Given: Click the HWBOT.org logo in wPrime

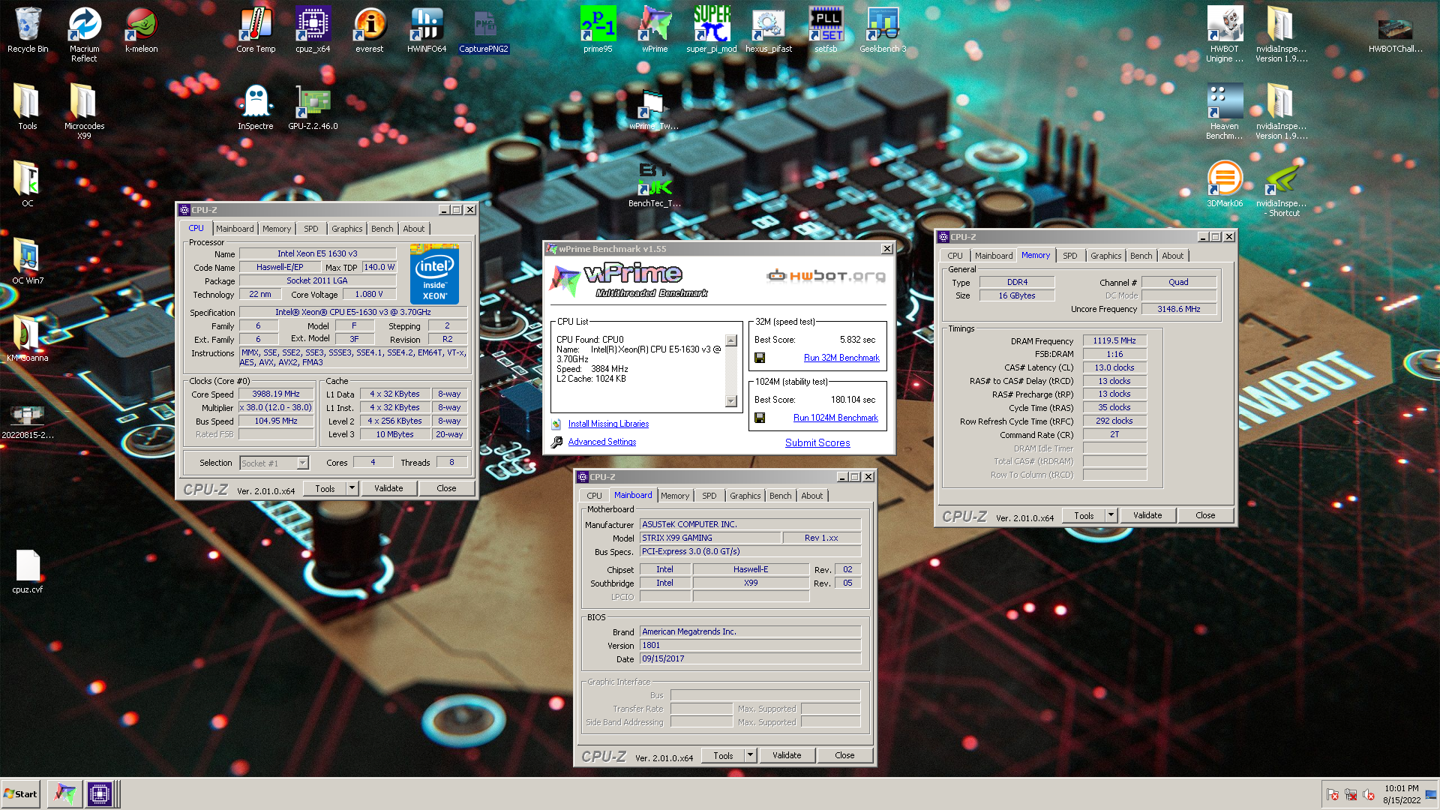Looking at the screenshot, I should click(826, 276).
